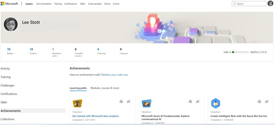Viewport: 275px width, 125px height.
Task: Select Achievements in the sidebar
Action: pos(33,111)
